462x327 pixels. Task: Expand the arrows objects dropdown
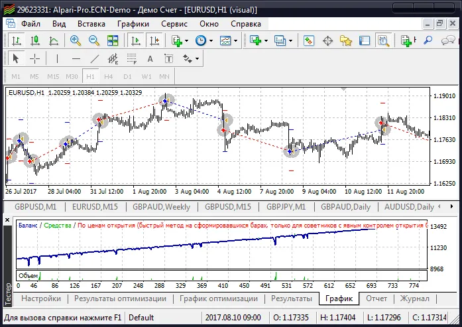pyautogui.click(x=191, y=58)
